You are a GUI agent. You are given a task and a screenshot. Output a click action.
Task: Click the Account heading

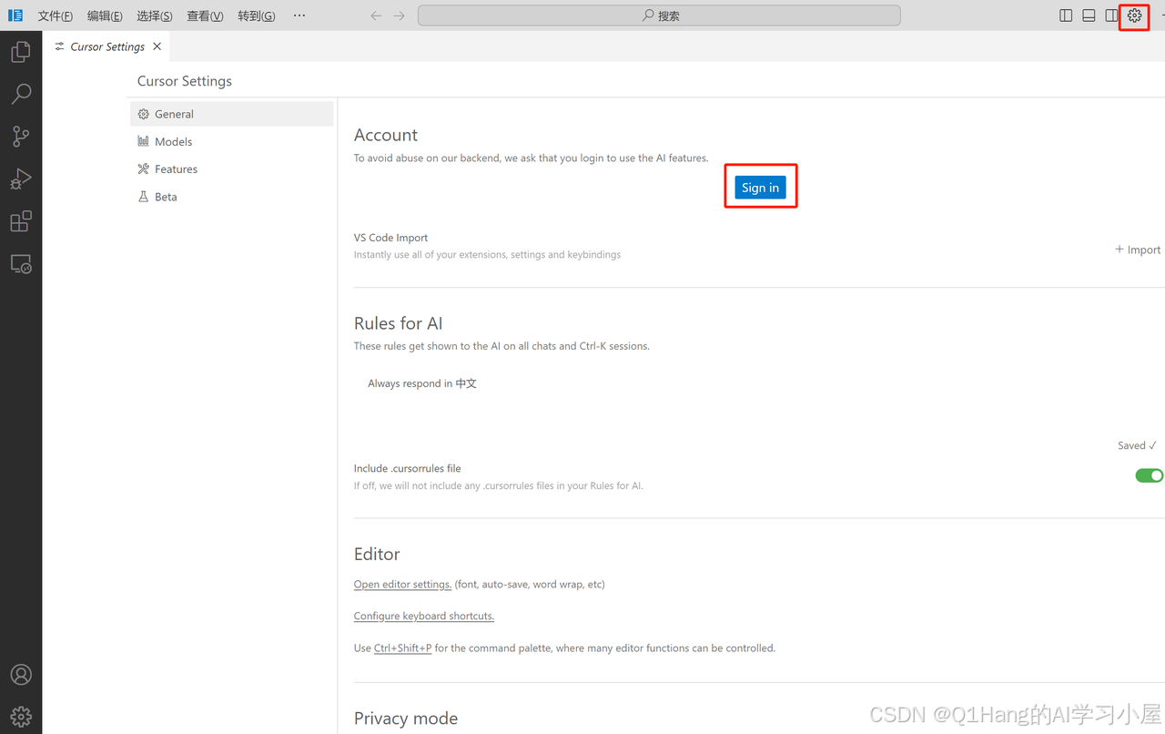[386, 135]
